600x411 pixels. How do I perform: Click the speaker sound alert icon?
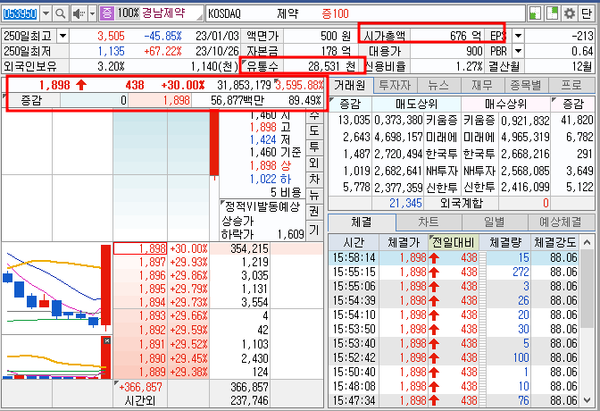click(79, 13)
